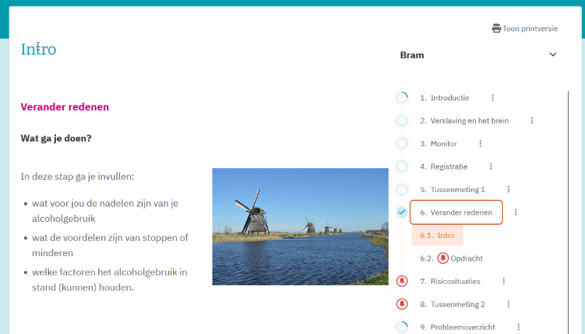The width and height of the screenshot is (585, 334).
Task: Open the Toon printversie link
Action: pyautogui.click(x=525, y=28)
